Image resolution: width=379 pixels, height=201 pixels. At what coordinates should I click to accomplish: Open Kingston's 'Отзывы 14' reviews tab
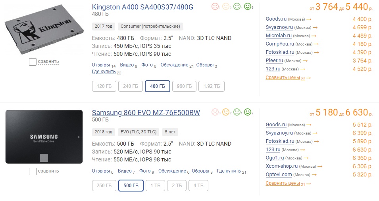click(101, 65)
